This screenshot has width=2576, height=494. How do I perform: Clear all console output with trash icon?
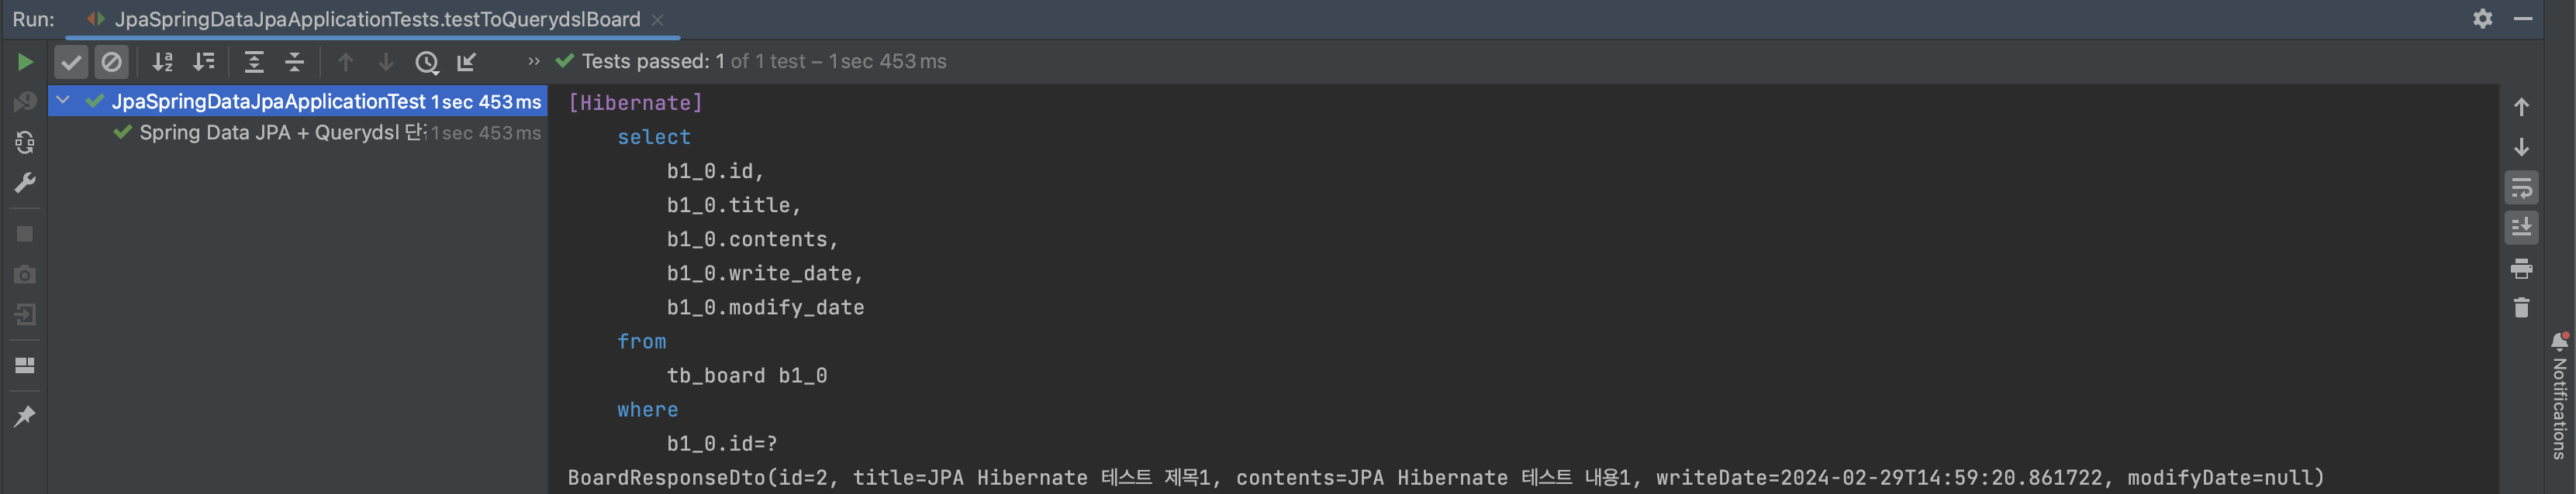point(2522,308)
